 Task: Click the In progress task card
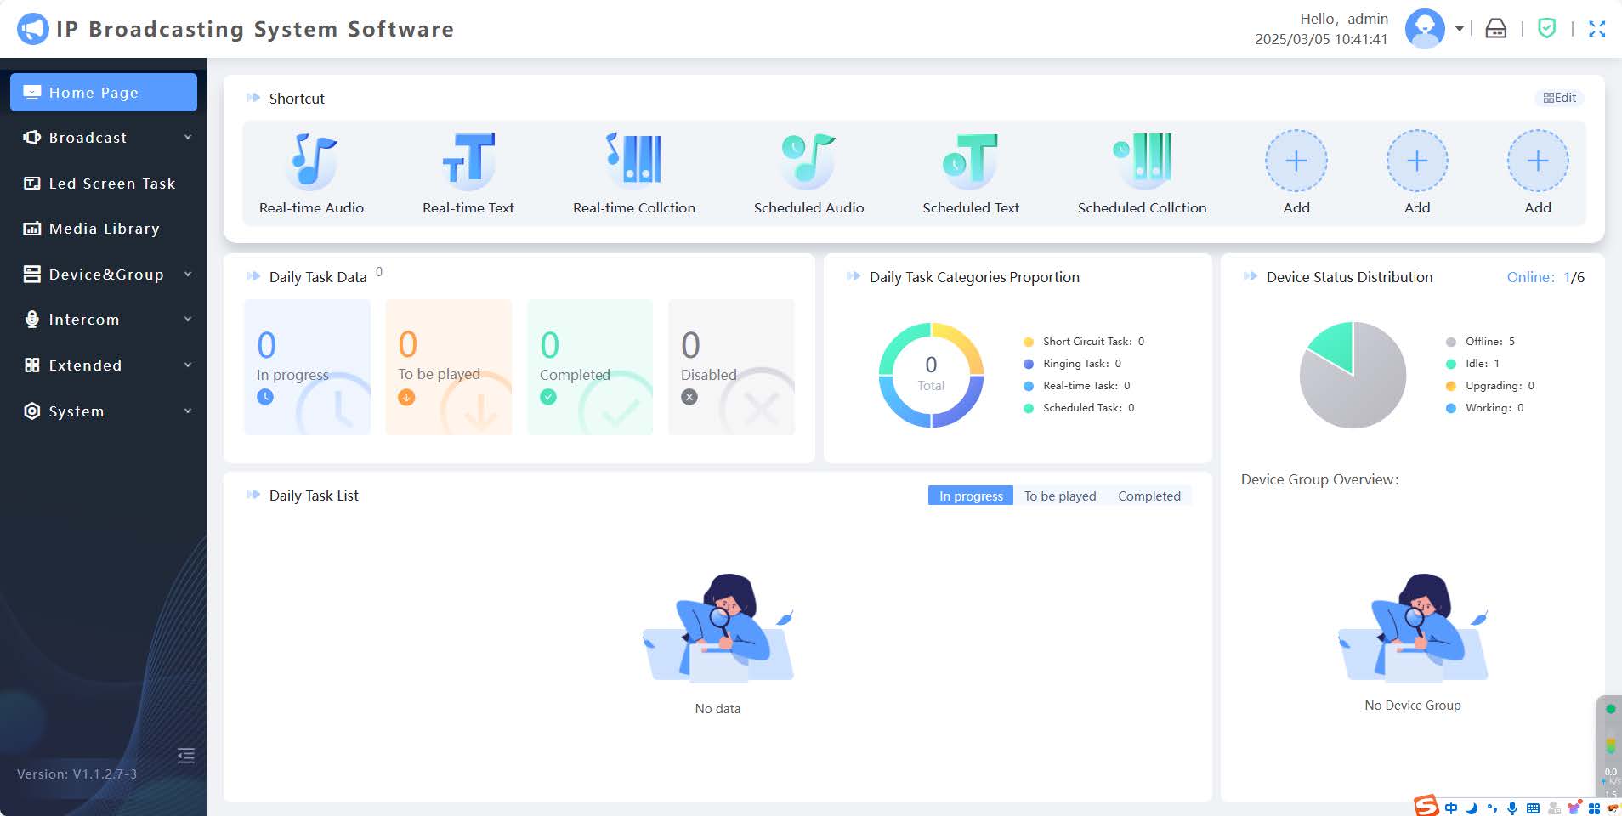pos(307,367)
